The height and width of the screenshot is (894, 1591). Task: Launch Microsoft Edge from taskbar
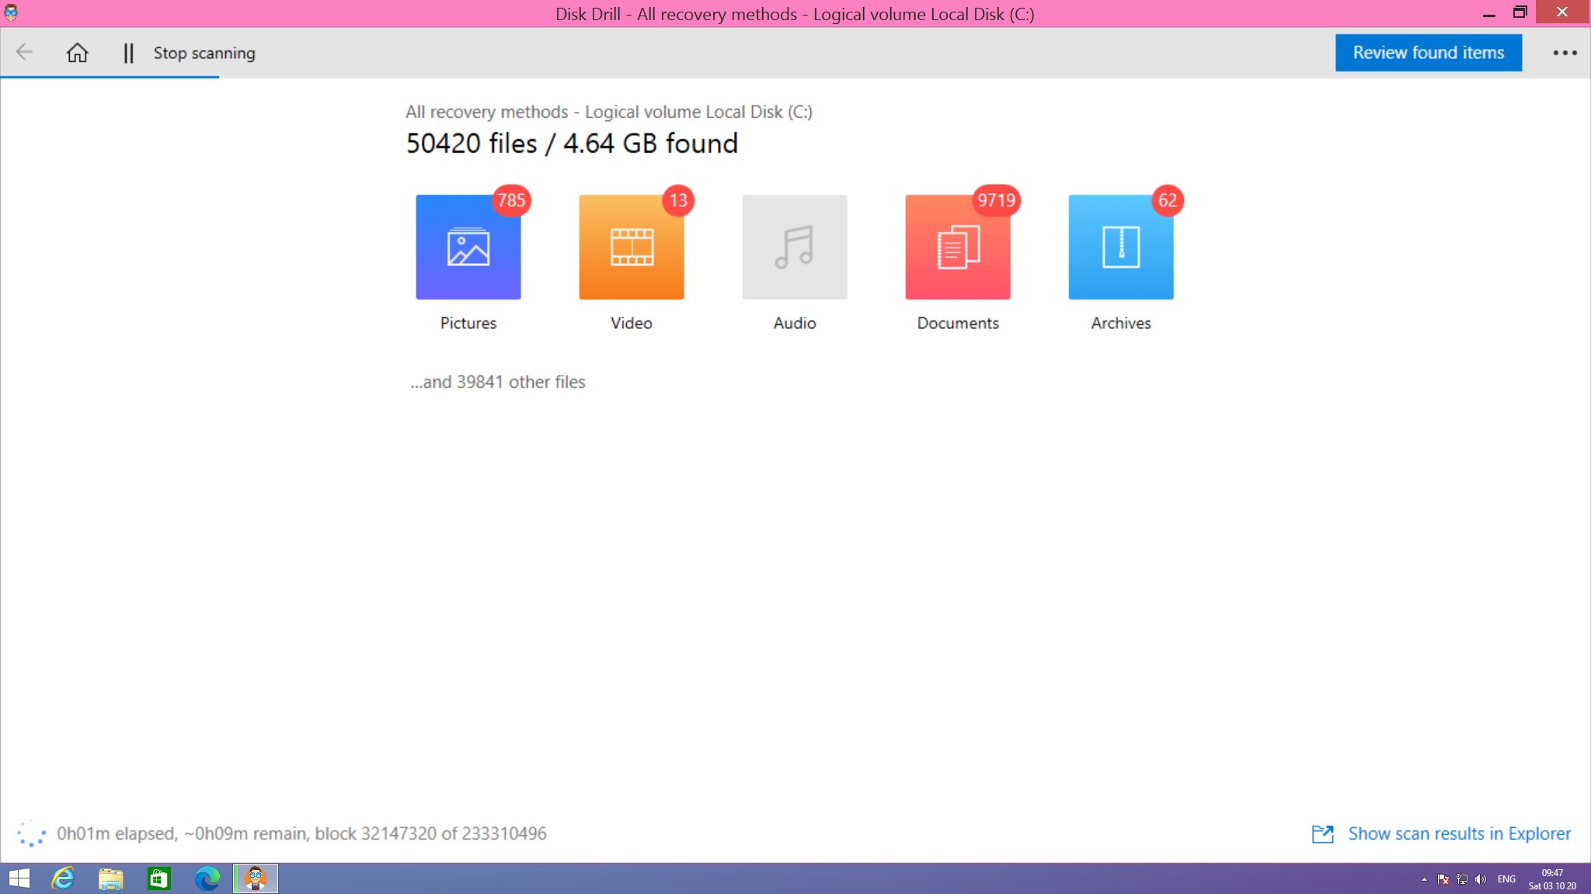tap(207, 878)
